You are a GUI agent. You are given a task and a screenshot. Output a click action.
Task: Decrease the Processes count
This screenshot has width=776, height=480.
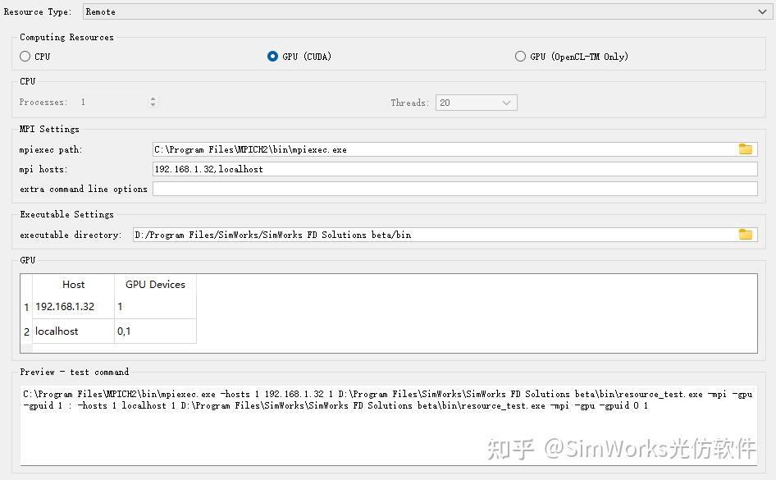[153, 105]
